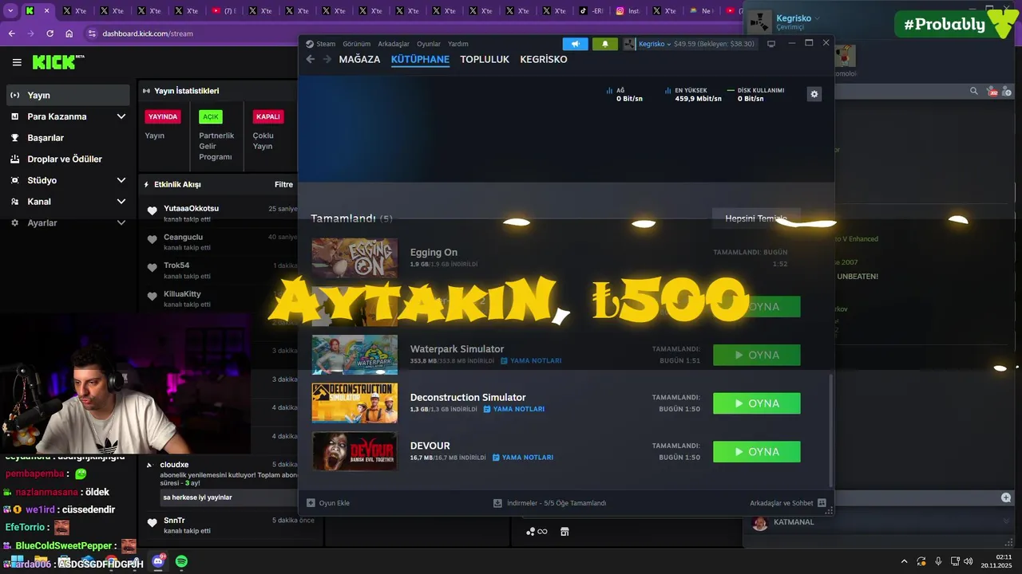
Task: Expand Kanal sidebar section
Action: [x=121, y=202]
